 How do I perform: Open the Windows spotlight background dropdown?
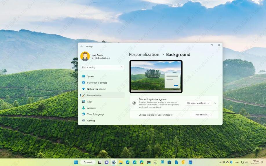198,103
